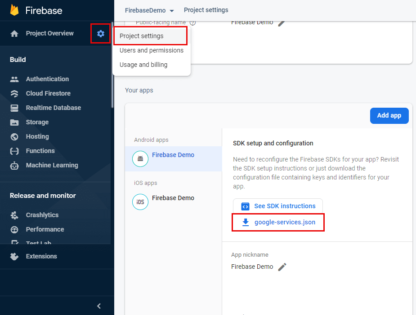The image size is (416, 315).
Task: Click the Firebase flame logo
Action: pos(14,10)
